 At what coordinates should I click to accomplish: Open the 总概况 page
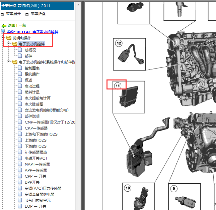(30, 50)
